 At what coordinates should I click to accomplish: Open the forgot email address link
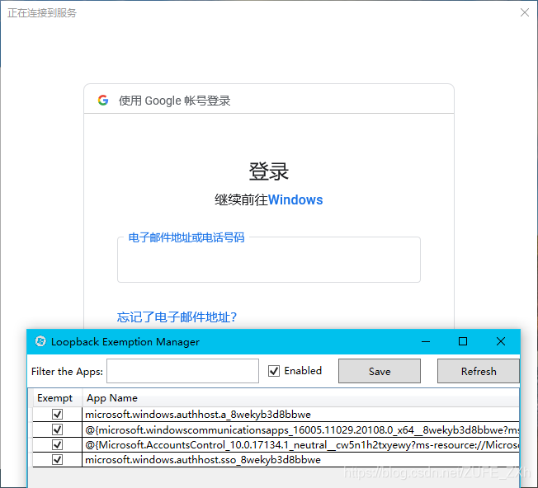[x=177, y=317]
